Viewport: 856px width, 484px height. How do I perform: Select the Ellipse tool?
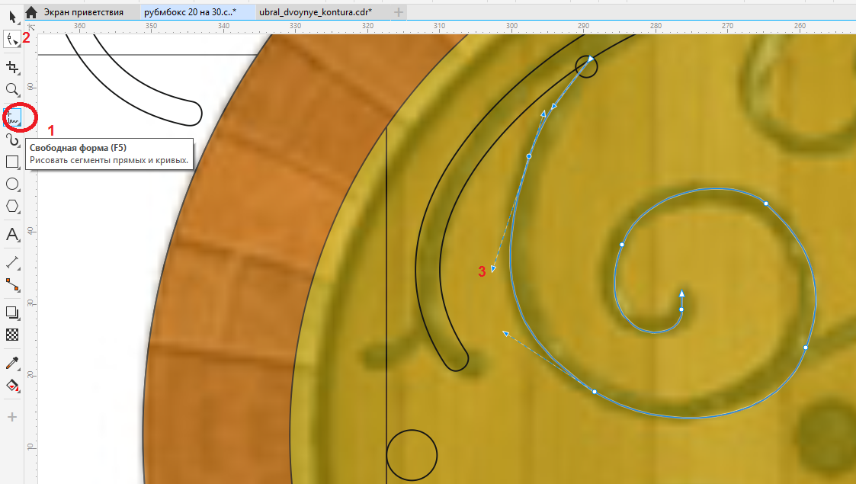pos(12,184)
